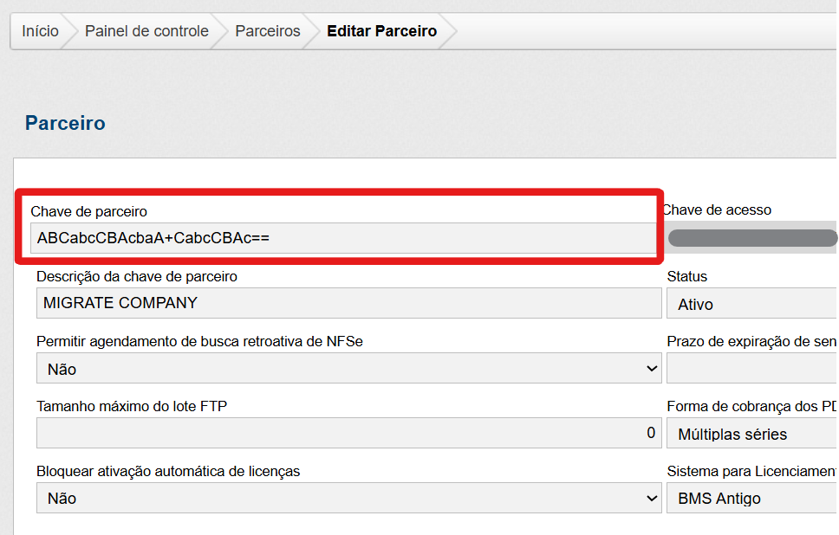
Task: Open the Múltiplas séries dropdown
Action: click(x=751, y=434)
